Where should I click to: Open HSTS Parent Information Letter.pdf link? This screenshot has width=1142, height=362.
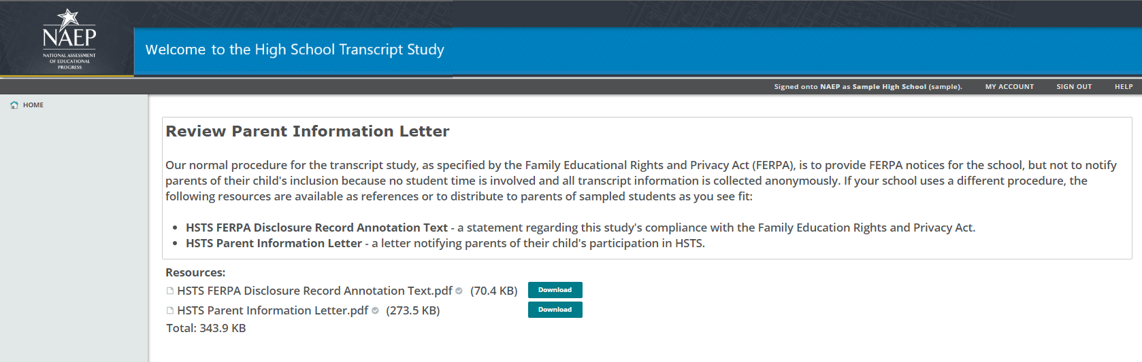tap(272, 310)
